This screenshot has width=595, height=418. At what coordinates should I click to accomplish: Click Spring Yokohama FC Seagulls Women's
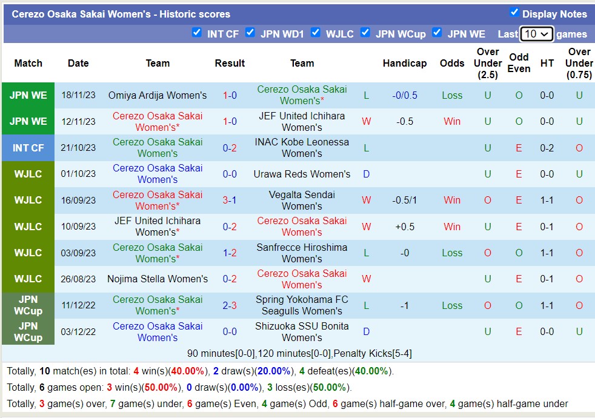click(302, 305)
